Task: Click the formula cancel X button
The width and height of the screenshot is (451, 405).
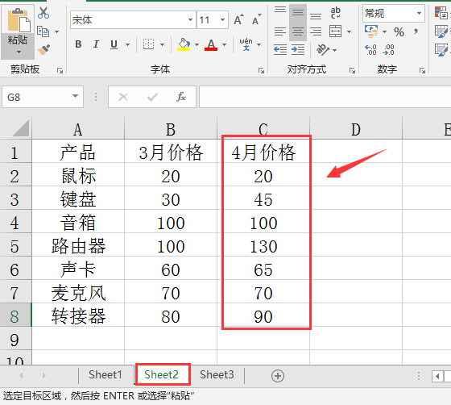Action: (x=123, y=97)
